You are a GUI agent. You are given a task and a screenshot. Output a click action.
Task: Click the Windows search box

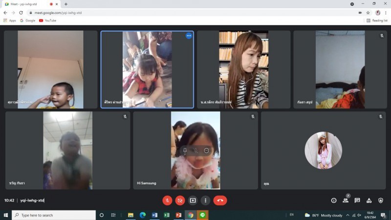click(54, 215)
